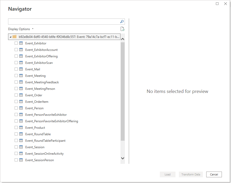Click into the Navigator search field

coord(64,22)
